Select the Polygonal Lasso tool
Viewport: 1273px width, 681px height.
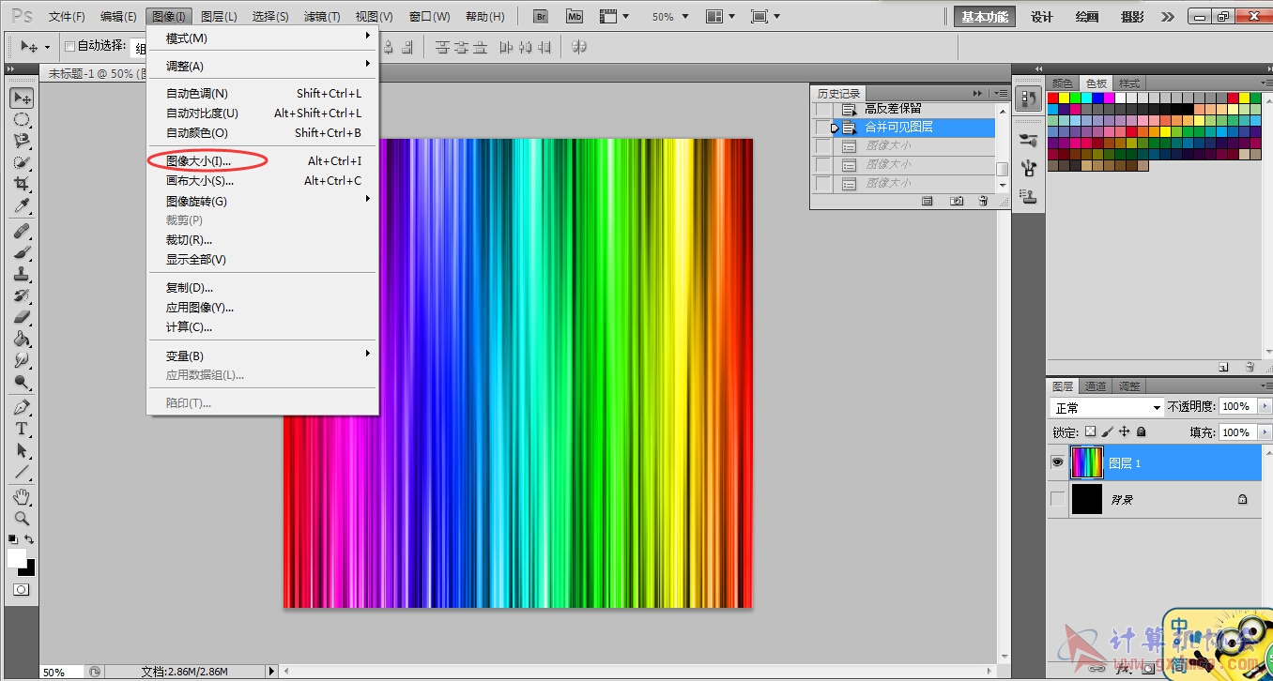coord(22,141)
